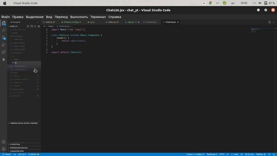Image resolution: width=277 pixels, height=156 pixels.
Task: Expand the СТРУКТУРА section
Action: pos(24,144)
